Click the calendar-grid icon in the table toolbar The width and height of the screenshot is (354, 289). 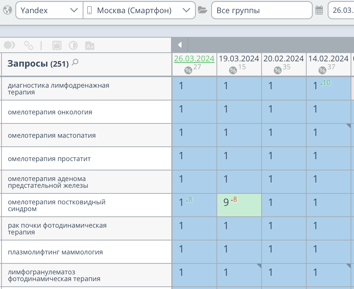click(57, 45)
